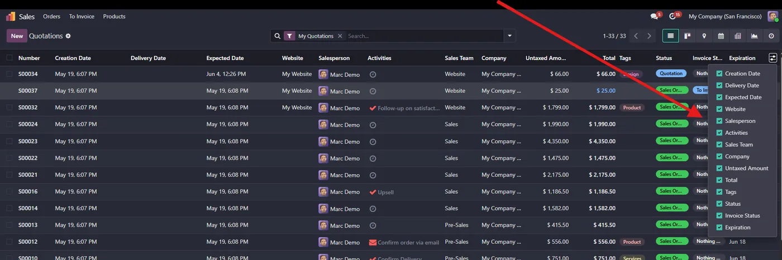The width and height of the screenshot is (782, 260).
Task: Expand the search options dropdown arrow
Action: (509, 36)
